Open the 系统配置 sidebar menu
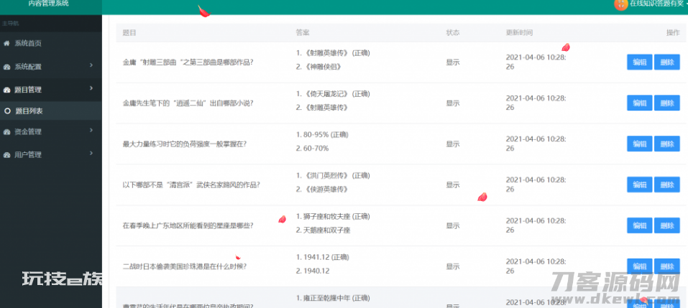The width and height of the screenshot is (688, 308). [51, 67]
